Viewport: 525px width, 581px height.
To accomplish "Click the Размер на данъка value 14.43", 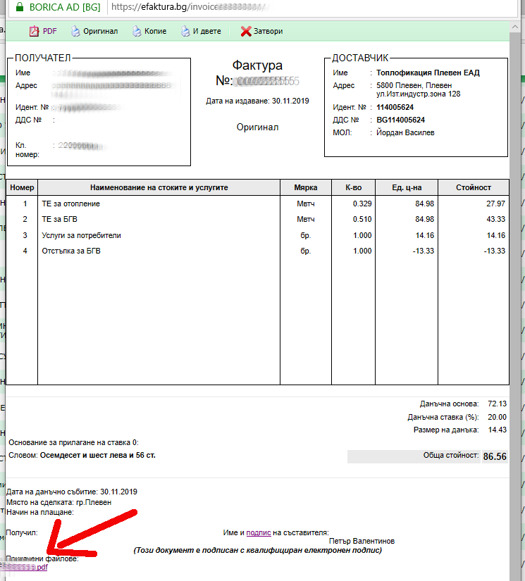I will (x=498, y=430).
